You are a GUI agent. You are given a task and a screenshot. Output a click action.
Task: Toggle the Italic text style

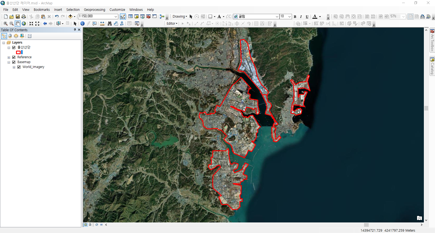(301, 17)
